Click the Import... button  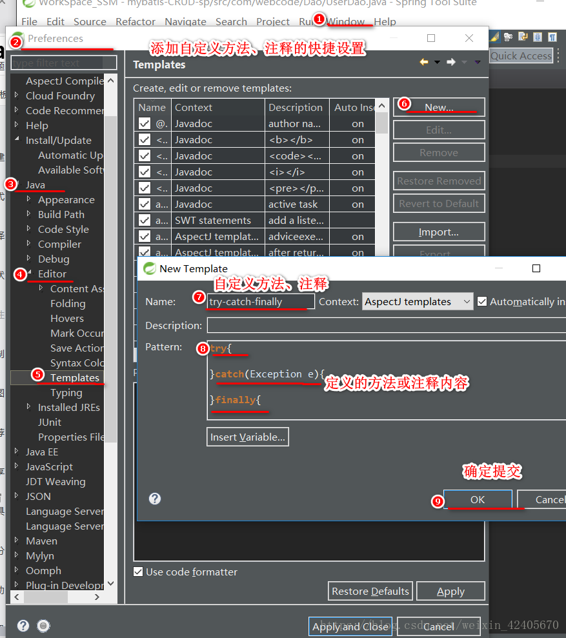(439, 232)
